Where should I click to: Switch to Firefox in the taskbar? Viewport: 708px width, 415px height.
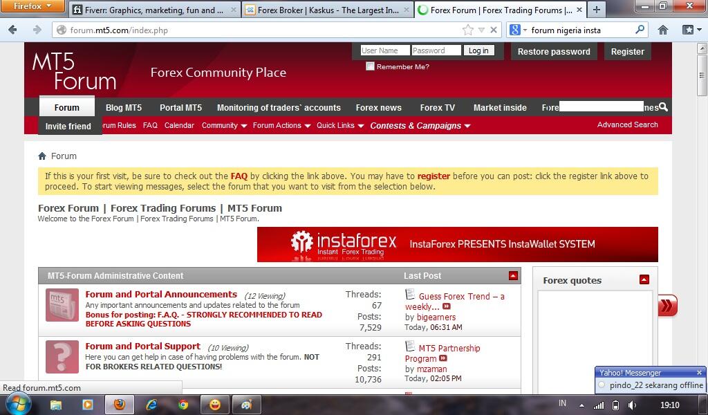119,404
